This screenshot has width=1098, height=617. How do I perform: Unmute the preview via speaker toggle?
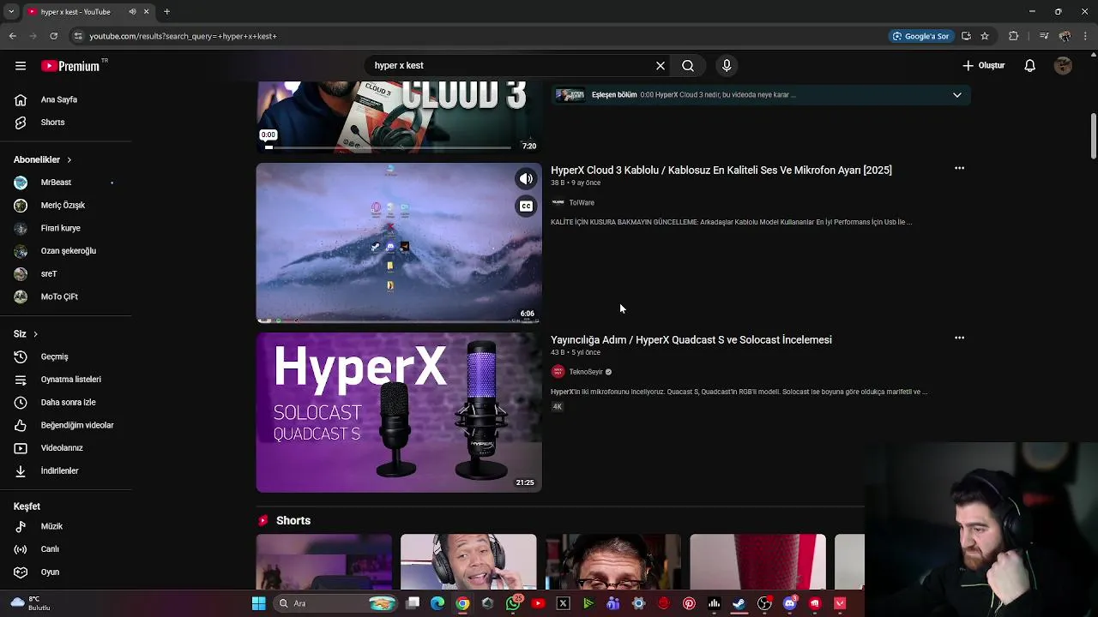pyautogui.click(x=526, y=178)
